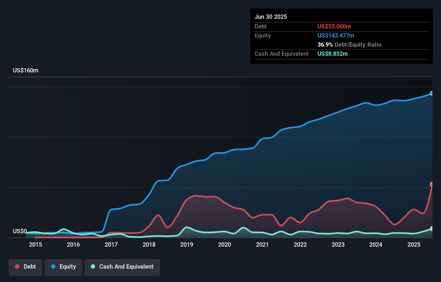Click the 2023 x-axis label
Viewport: 441px width, 282px height.
[x=338, y=244]
